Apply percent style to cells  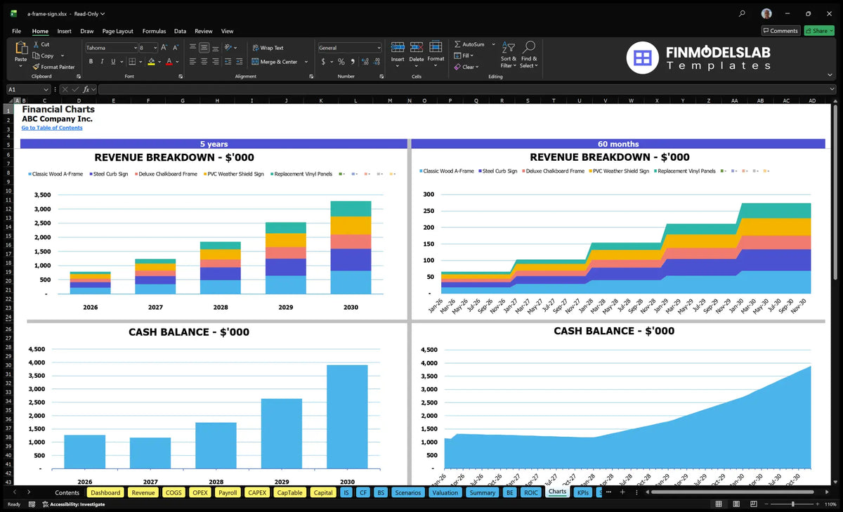click(341, 62)
